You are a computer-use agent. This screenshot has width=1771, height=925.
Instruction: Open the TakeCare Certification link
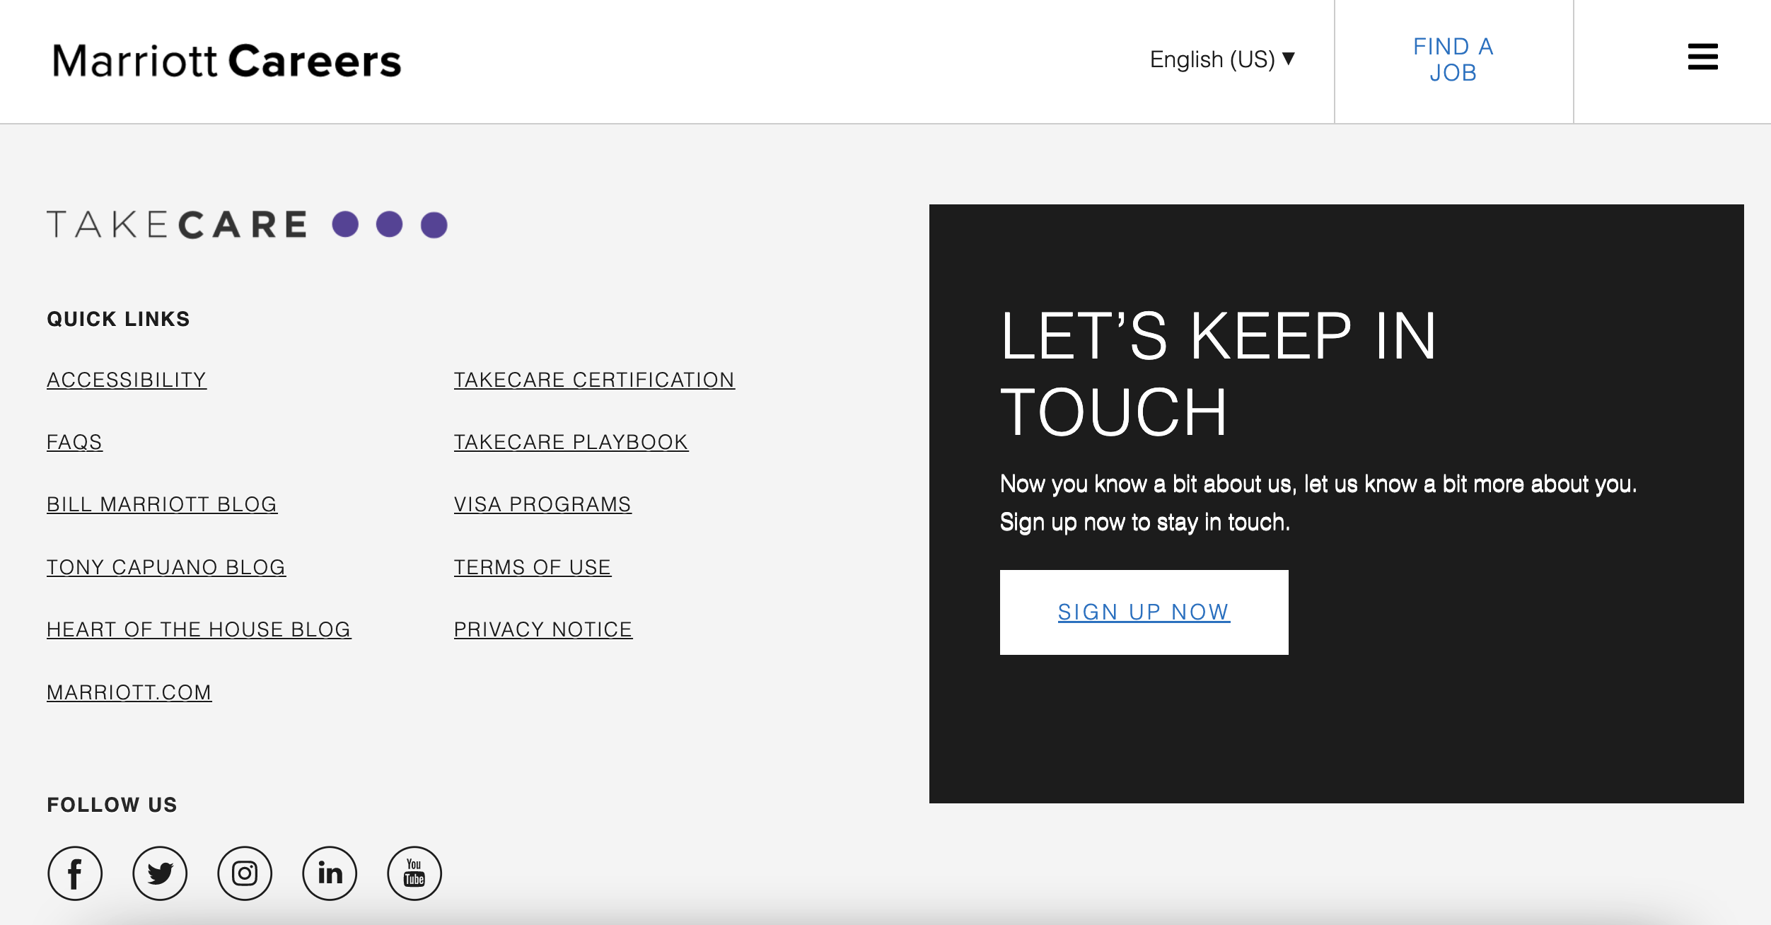pos(594,380)
